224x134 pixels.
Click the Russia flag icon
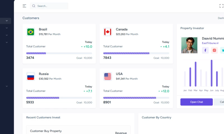(31, 76)
